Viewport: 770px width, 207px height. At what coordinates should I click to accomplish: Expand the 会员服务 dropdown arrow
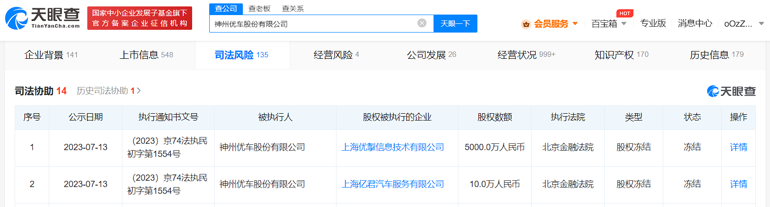575,23
